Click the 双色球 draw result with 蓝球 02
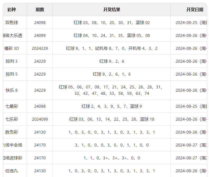 [x=111, y=23]
